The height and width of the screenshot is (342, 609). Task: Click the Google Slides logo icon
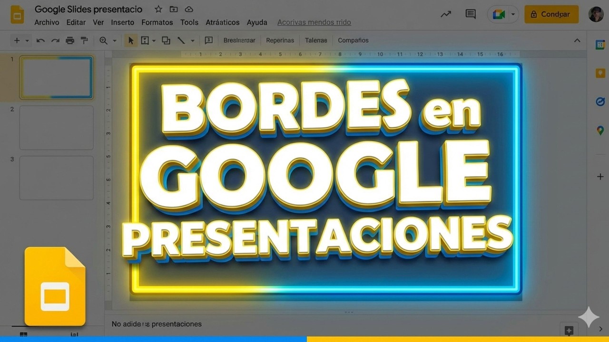pyautogui.click(x=18, y=15)
